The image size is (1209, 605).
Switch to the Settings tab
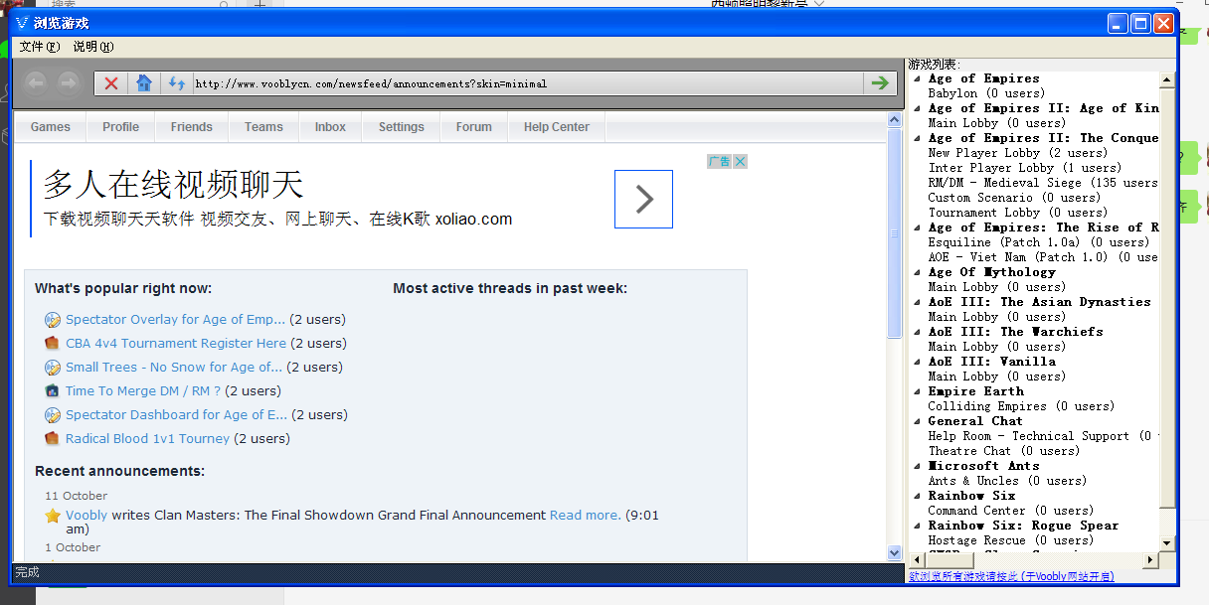[401, 126]
